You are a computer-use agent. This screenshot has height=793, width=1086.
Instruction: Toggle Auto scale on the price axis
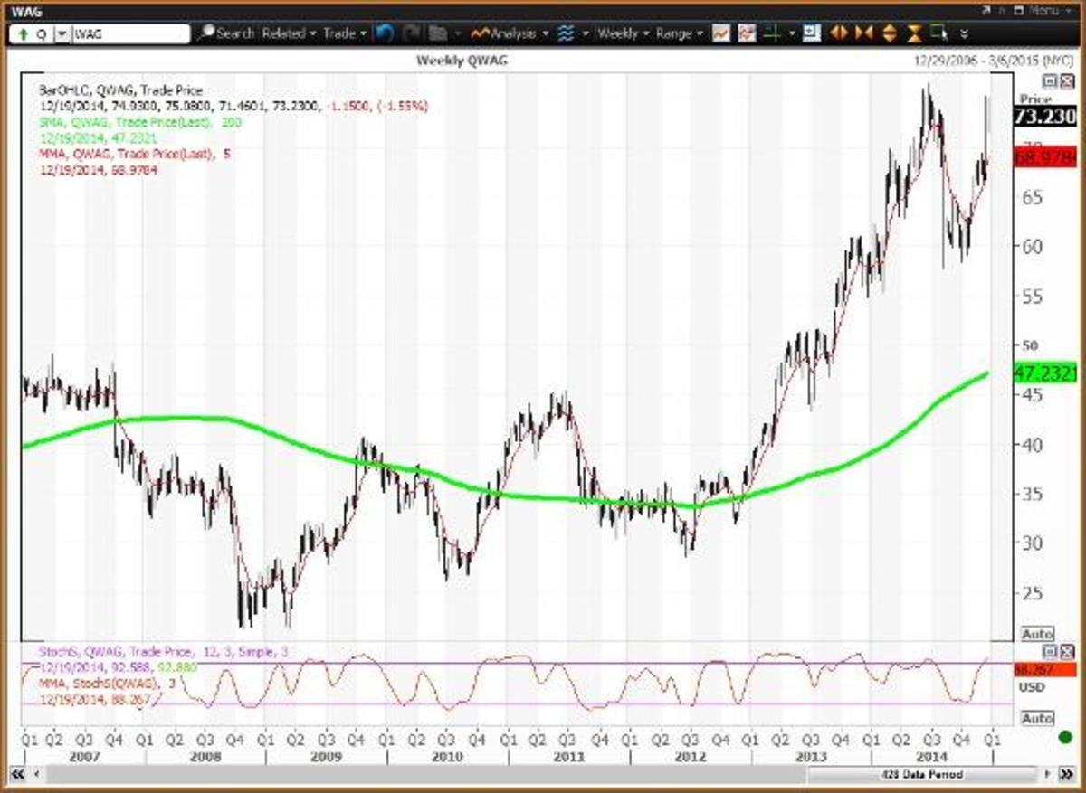coord(1036,635)
